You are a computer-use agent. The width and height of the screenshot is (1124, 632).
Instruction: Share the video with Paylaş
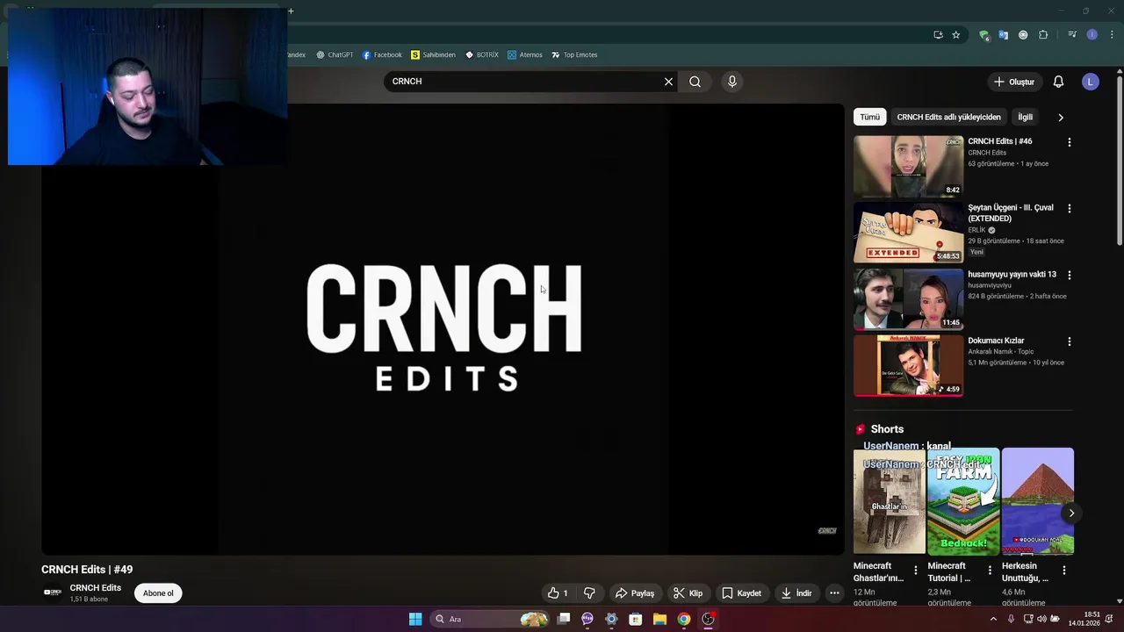(x=635, y=593)
